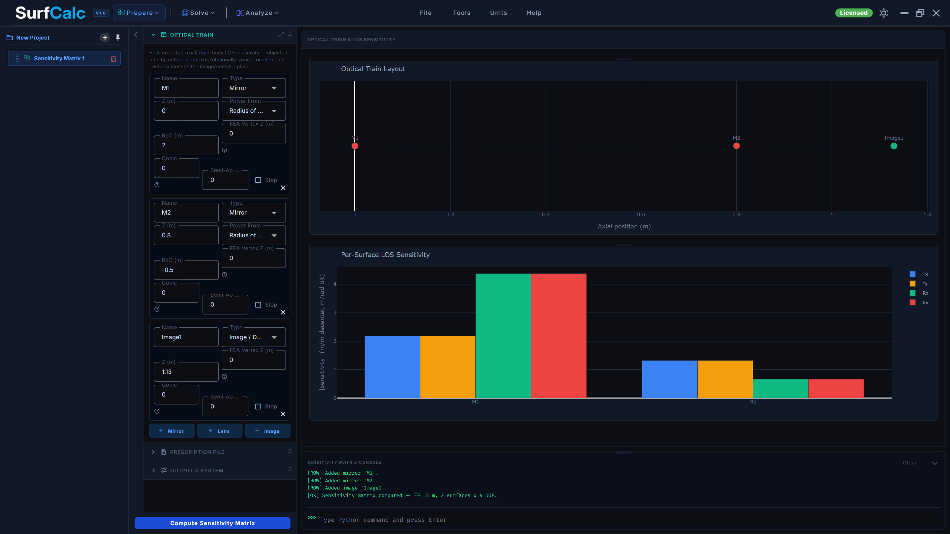This screenshot has height=534, width=950.
Task: Open M1 Type dropdown
Action: click(254, 88)
